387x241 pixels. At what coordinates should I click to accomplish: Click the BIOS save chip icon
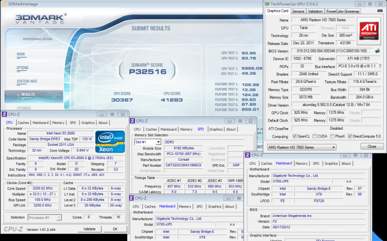coord(377,51)
